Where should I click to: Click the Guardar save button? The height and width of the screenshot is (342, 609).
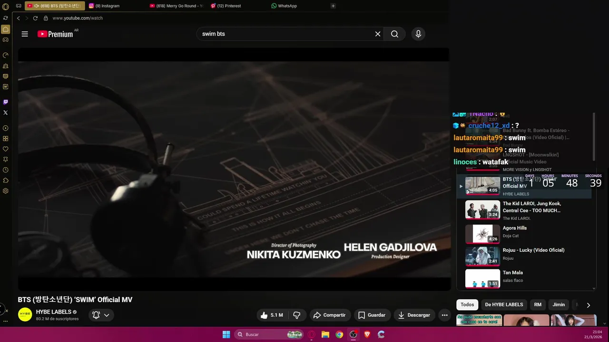pyautogui.click(x=372, y=315)
